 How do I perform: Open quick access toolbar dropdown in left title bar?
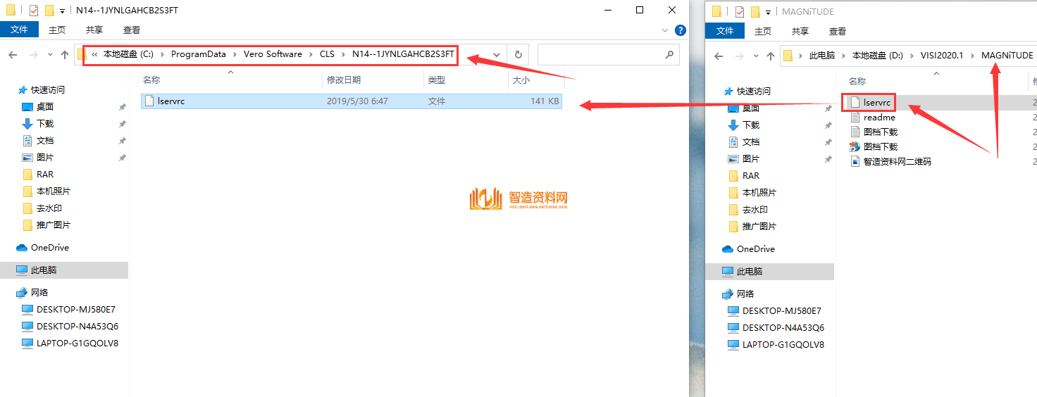[x=62, y=11]
